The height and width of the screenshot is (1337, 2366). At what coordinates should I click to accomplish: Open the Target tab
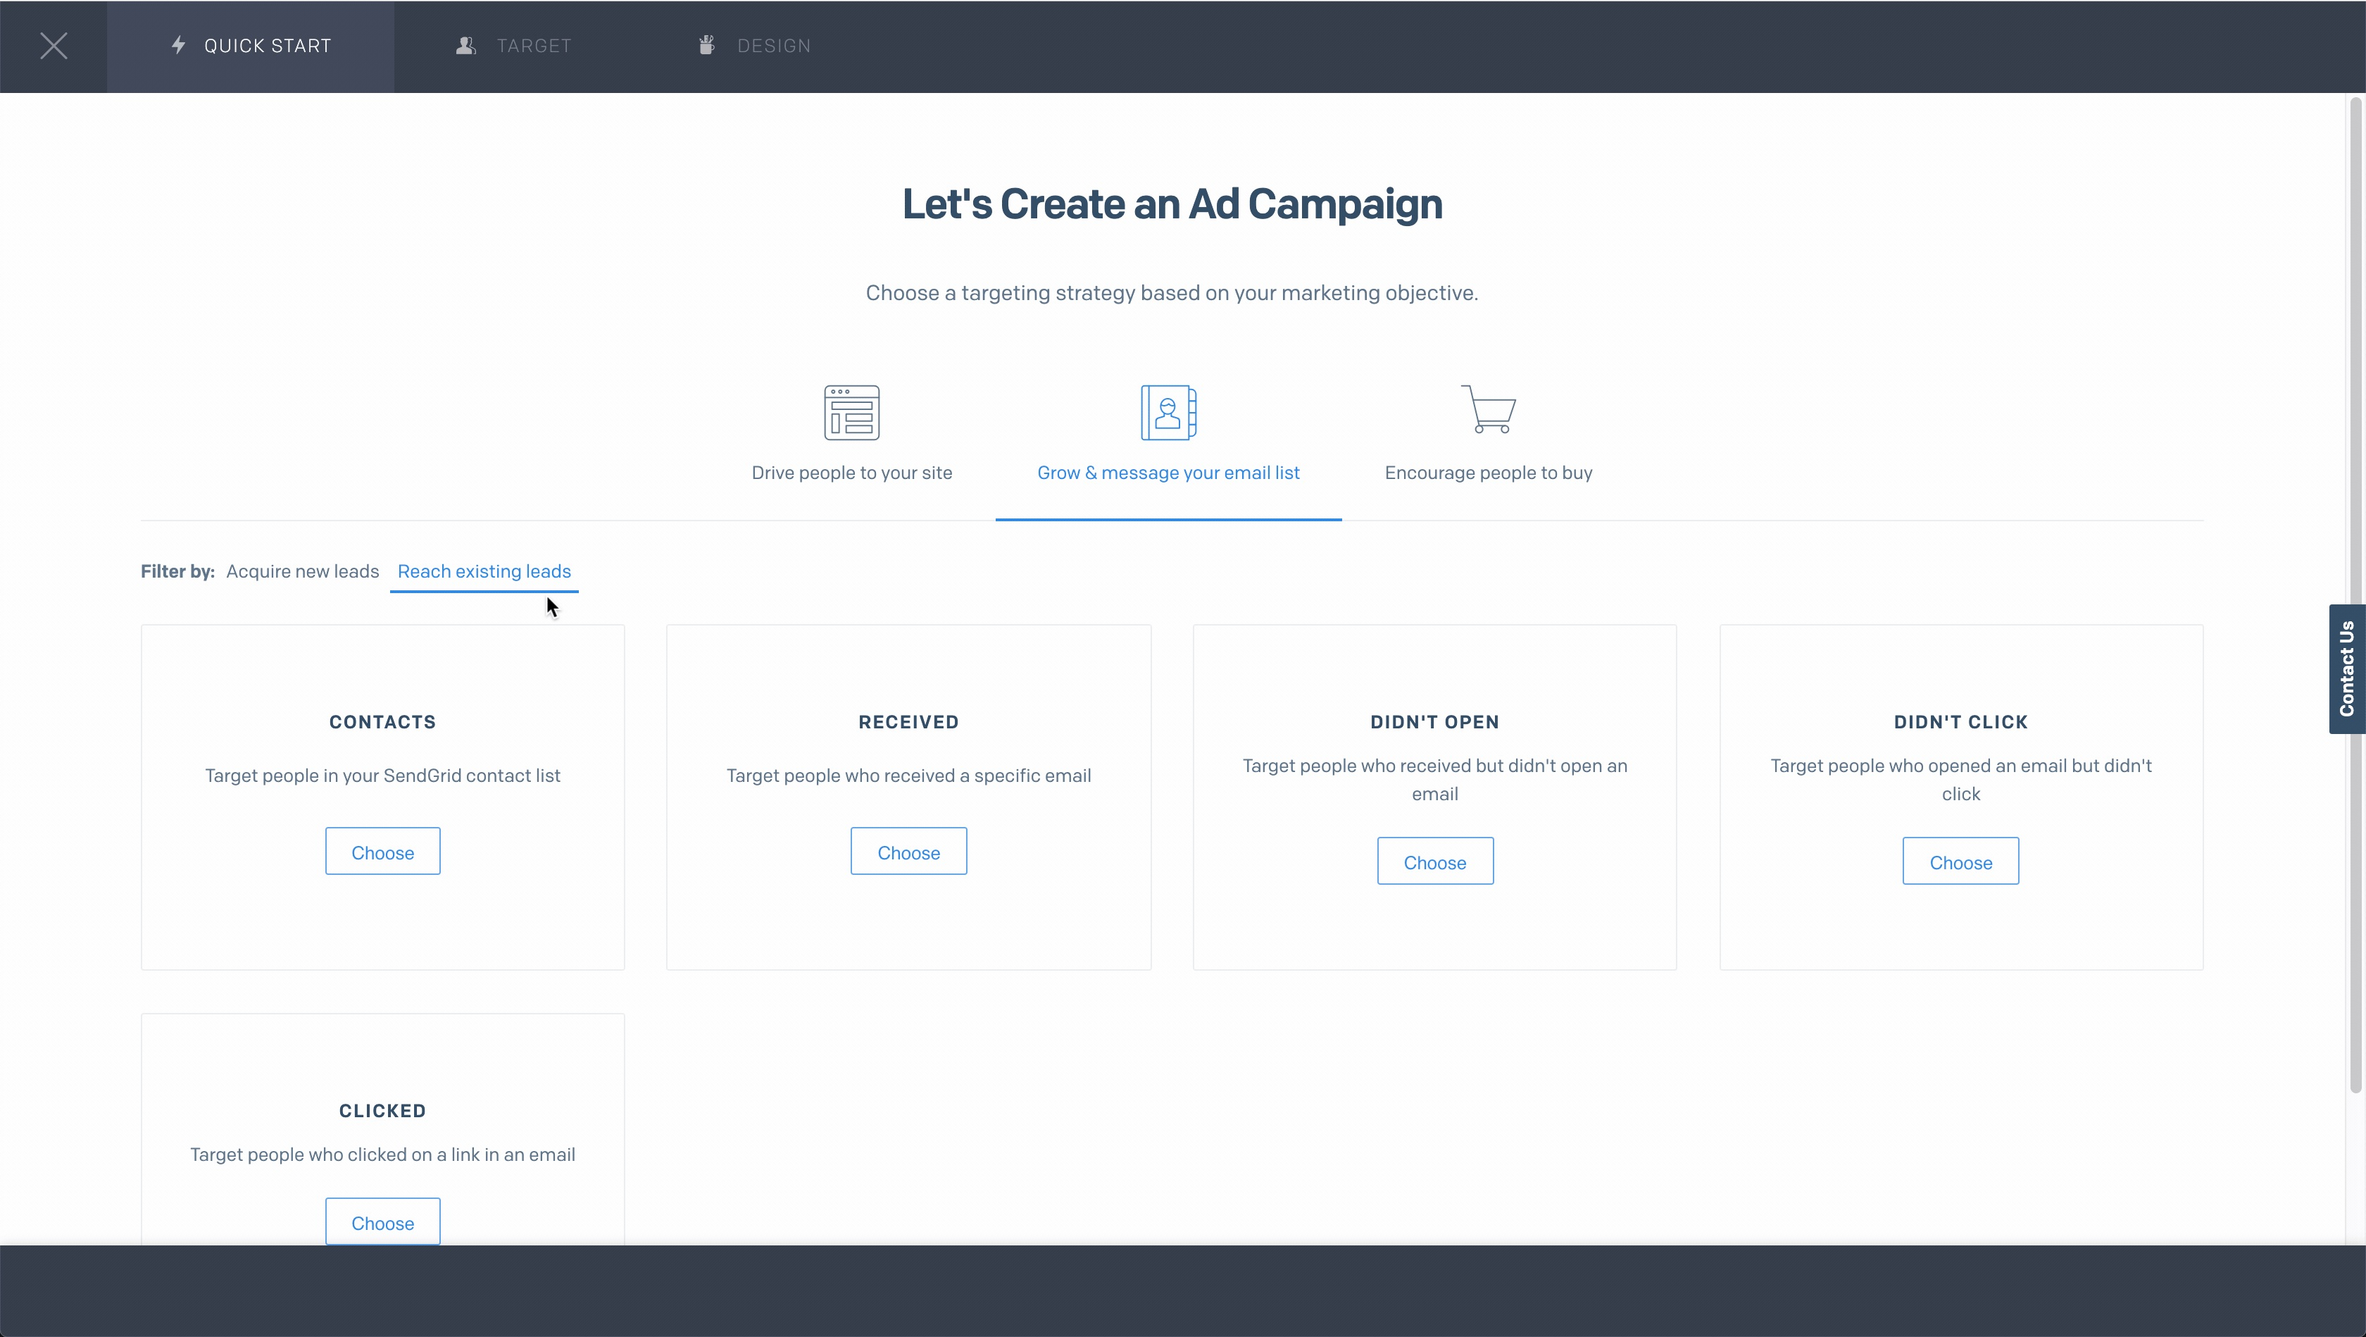533,46
